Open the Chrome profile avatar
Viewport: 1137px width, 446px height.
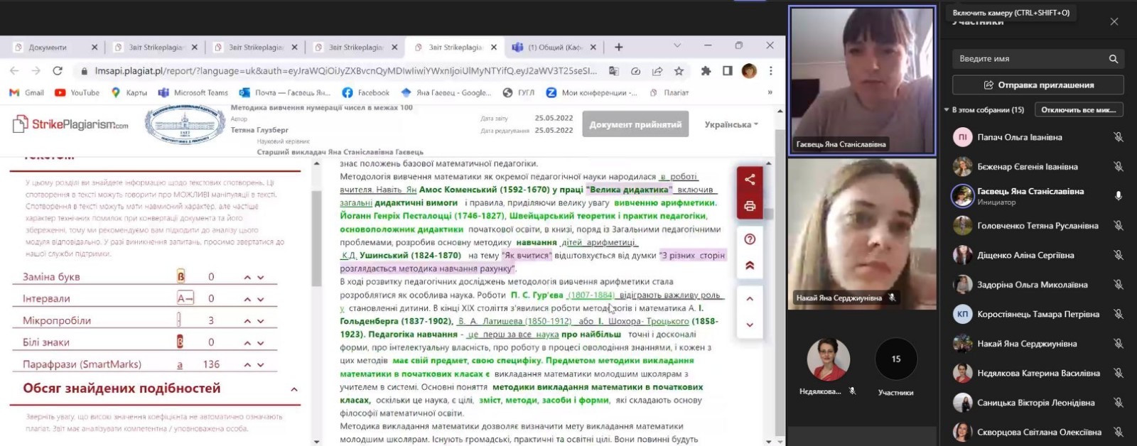(749, 71)
